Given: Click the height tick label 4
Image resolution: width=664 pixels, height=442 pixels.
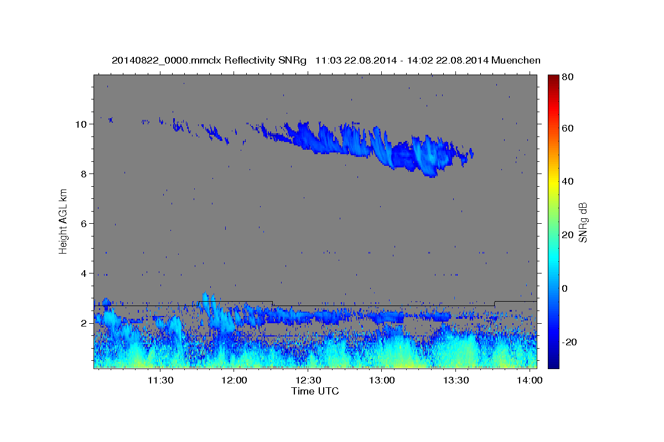Looking at the screenshot, I should tap(84, 273).
